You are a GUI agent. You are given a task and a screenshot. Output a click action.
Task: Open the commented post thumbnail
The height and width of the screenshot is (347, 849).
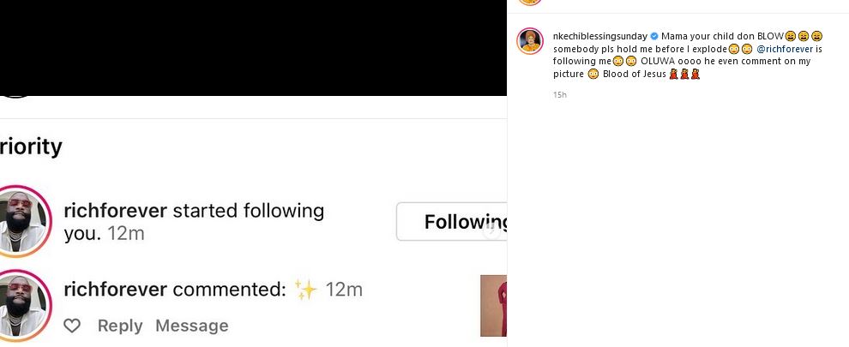pos(493,306)
